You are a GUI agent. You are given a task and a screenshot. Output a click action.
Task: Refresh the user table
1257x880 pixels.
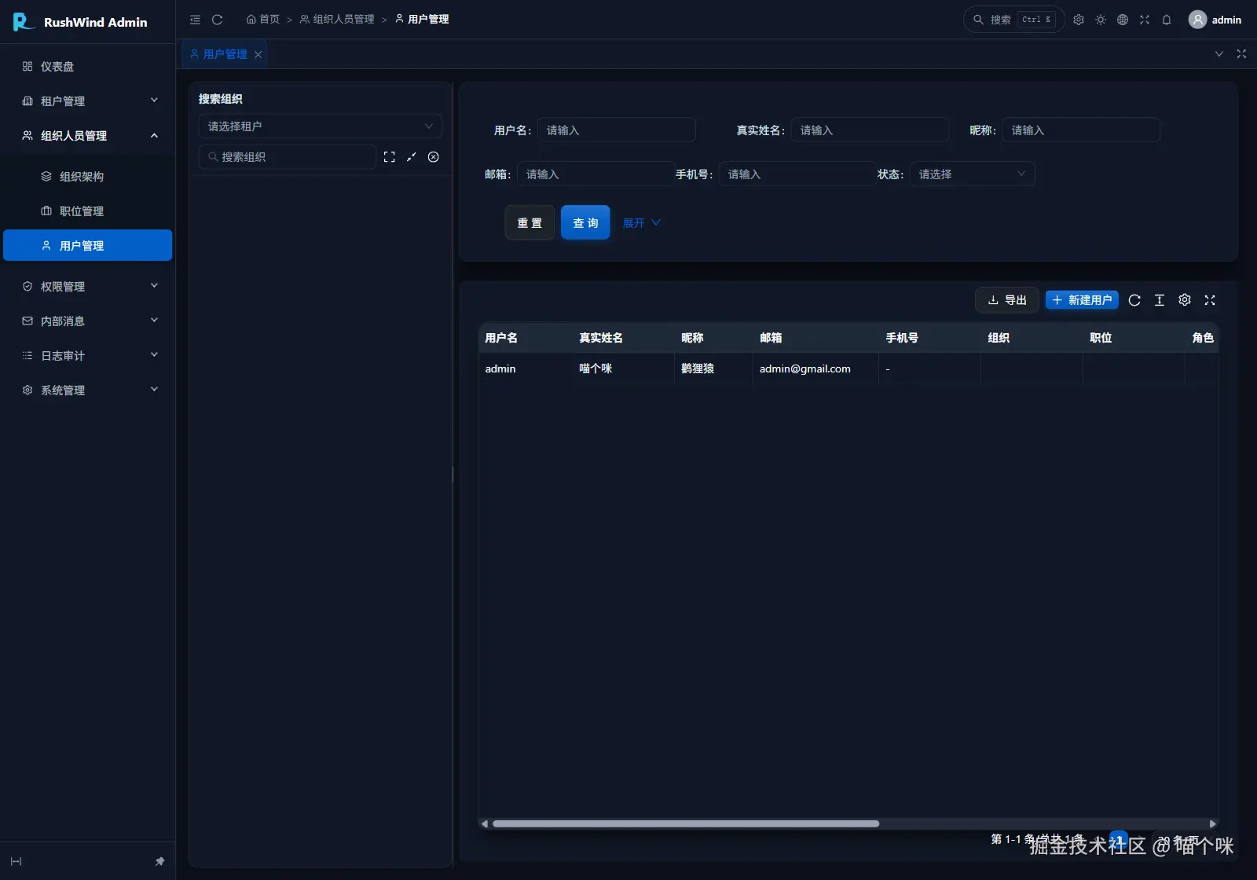click(1134, 300)
